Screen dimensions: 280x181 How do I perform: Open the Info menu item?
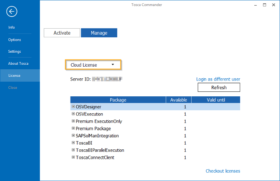coord(12,27)
